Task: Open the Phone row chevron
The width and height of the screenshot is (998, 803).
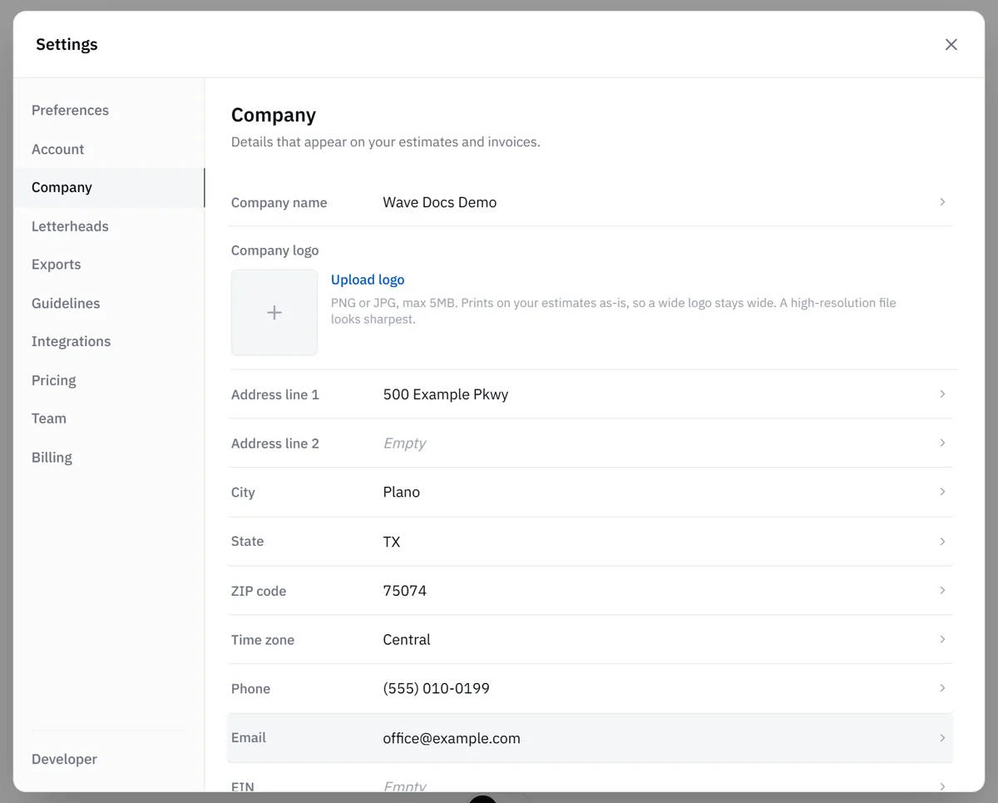Action: click(x=942, y=688)
